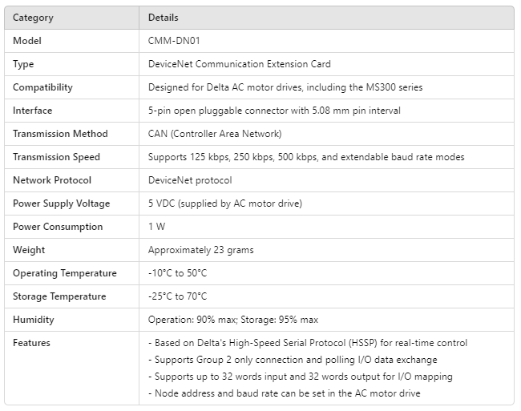Click the -10°C to 50°C operating temperature

click(177, 273)
